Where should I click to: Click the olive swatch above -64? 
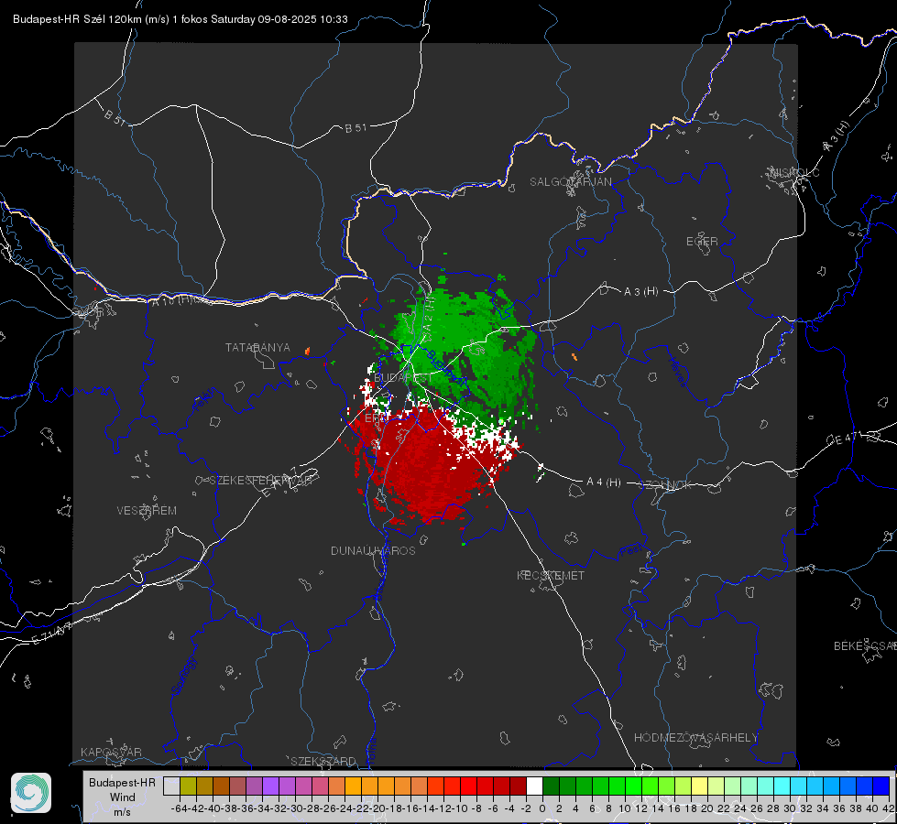(x=188, y=786)
